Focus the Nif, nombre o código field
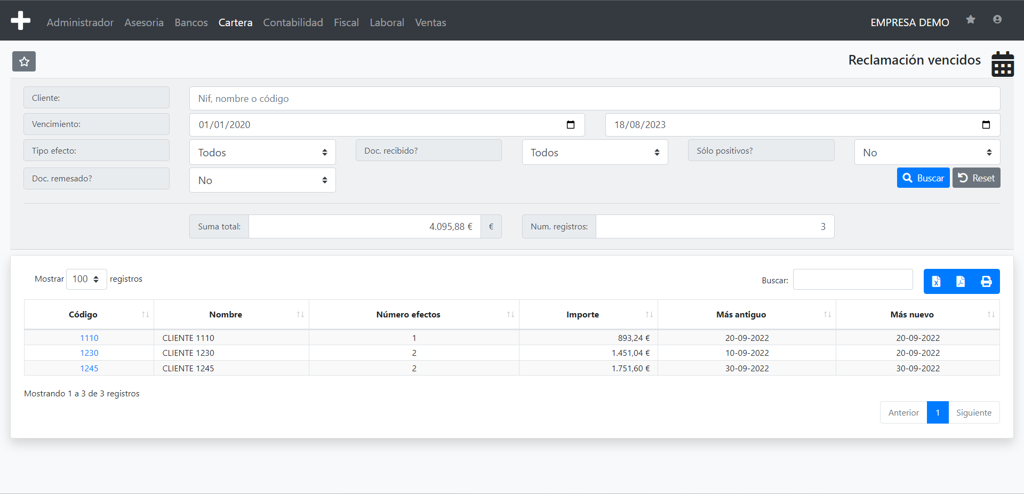The image size is (1024, 494). click(595, 99)
